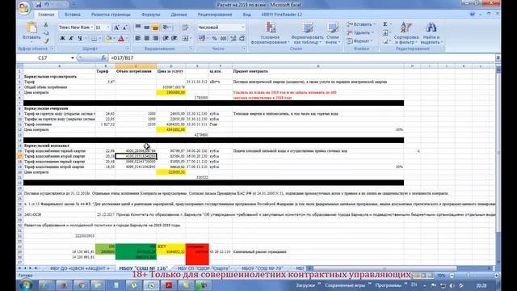Open Найти и выделить
Image resolution: width=517 pixels, height=291 pixels.
(431, 33)
